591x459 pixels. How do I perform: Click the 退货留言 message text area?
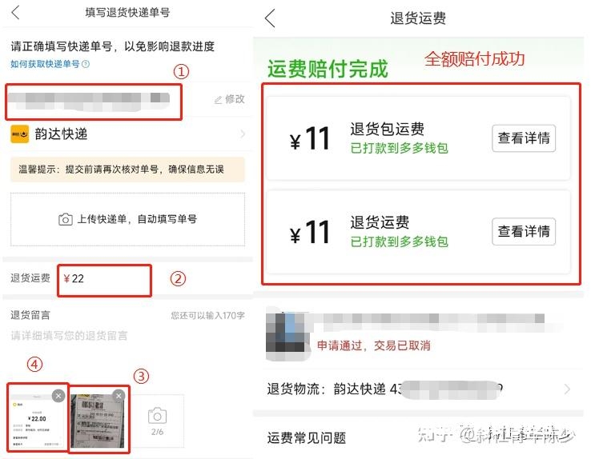coord(127,335)
